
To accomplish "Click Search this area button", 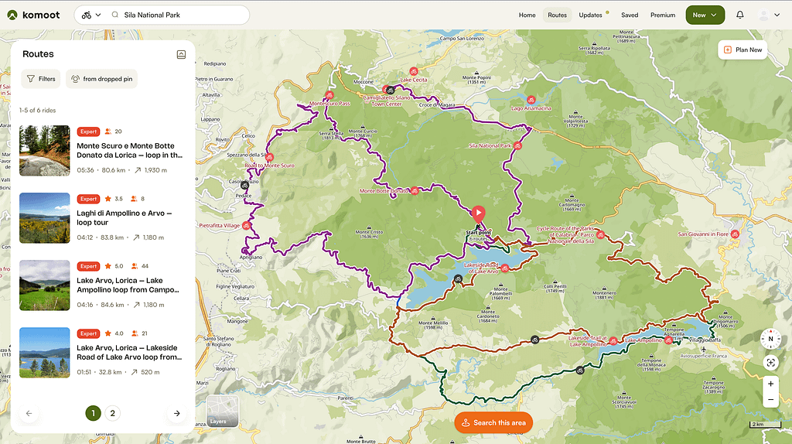I will (493, 422).
